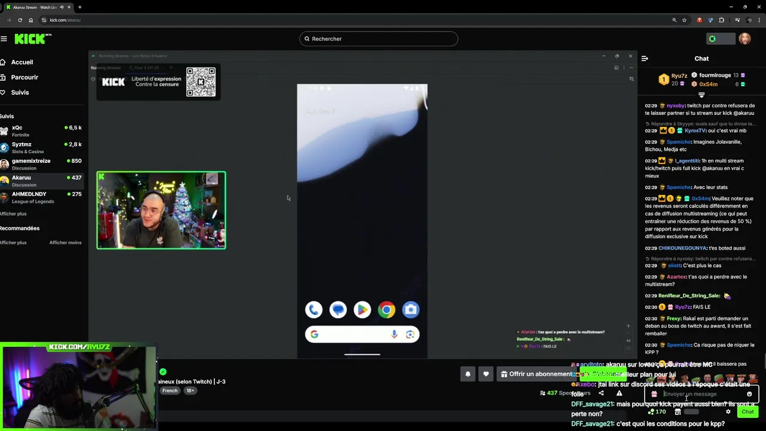
Task: Open chat settings gear
Action: [728, 412]
